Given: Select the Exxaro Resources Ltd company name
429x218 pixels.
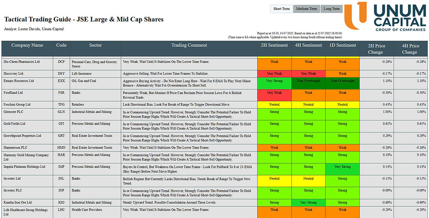Looking at the screenshot, I should [18, 81].
